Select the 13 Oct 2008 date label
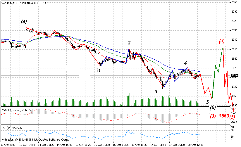 click(8, 144)
